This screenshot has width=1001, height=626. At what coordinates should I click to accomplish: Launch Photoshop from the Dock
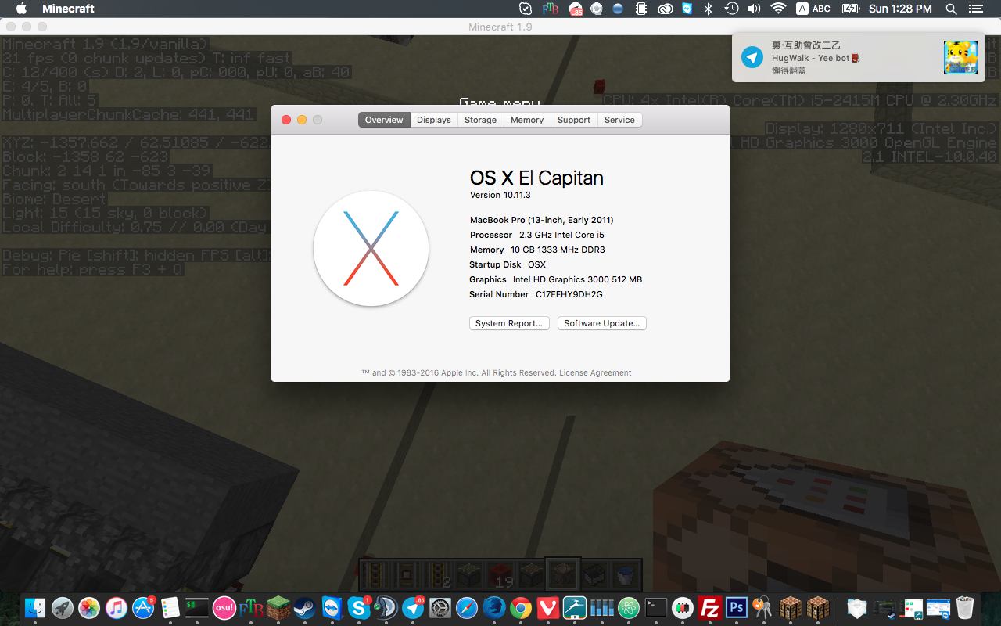coord(736,607)
